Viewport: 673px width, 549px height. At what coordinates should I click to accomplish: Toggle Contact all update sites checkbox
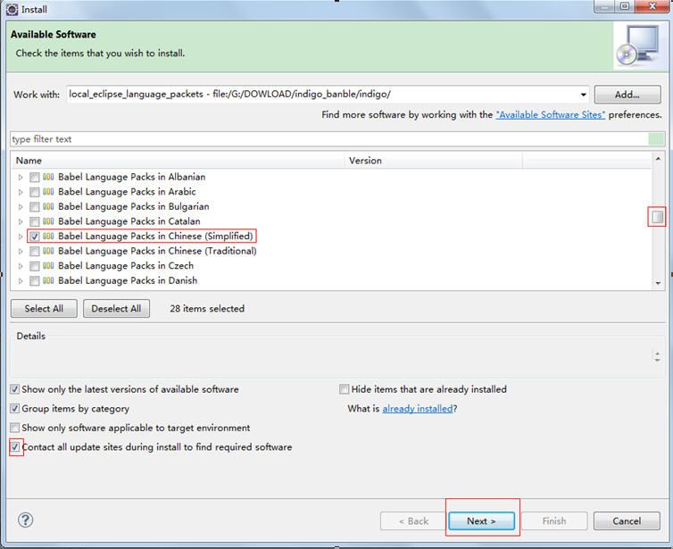(x=14, y=447)
